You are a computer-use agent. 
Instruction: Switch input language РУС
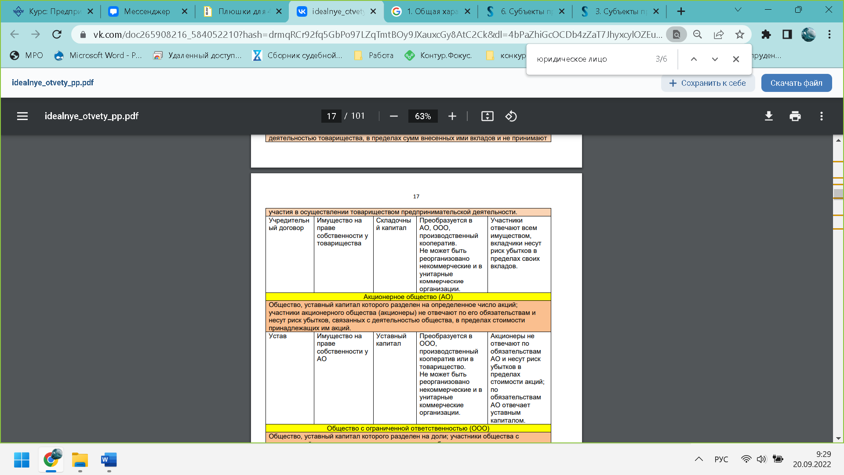click(721, 459)
